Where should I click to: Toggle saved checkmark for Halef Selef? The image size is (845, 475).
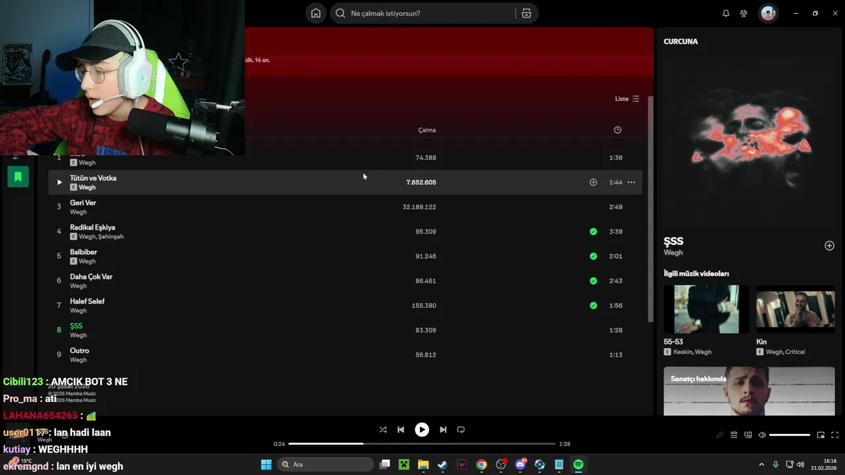[593, 305]
